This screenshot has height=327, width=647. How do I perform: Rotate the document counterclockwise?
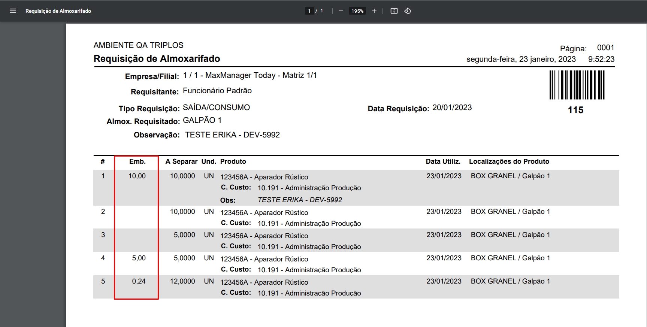tap(408, 11)
